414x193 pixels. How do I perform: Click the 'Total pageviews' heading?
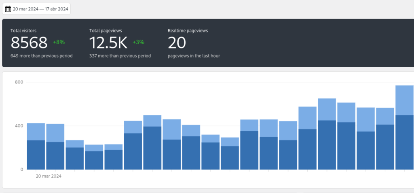106,31
